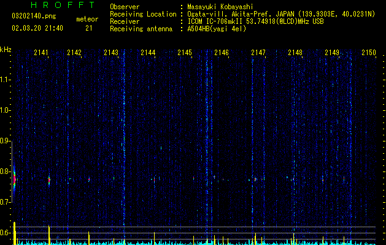Viewport: 386px width, 245px height.
Task: Click time marker 2144
Action: click(148, 52)
